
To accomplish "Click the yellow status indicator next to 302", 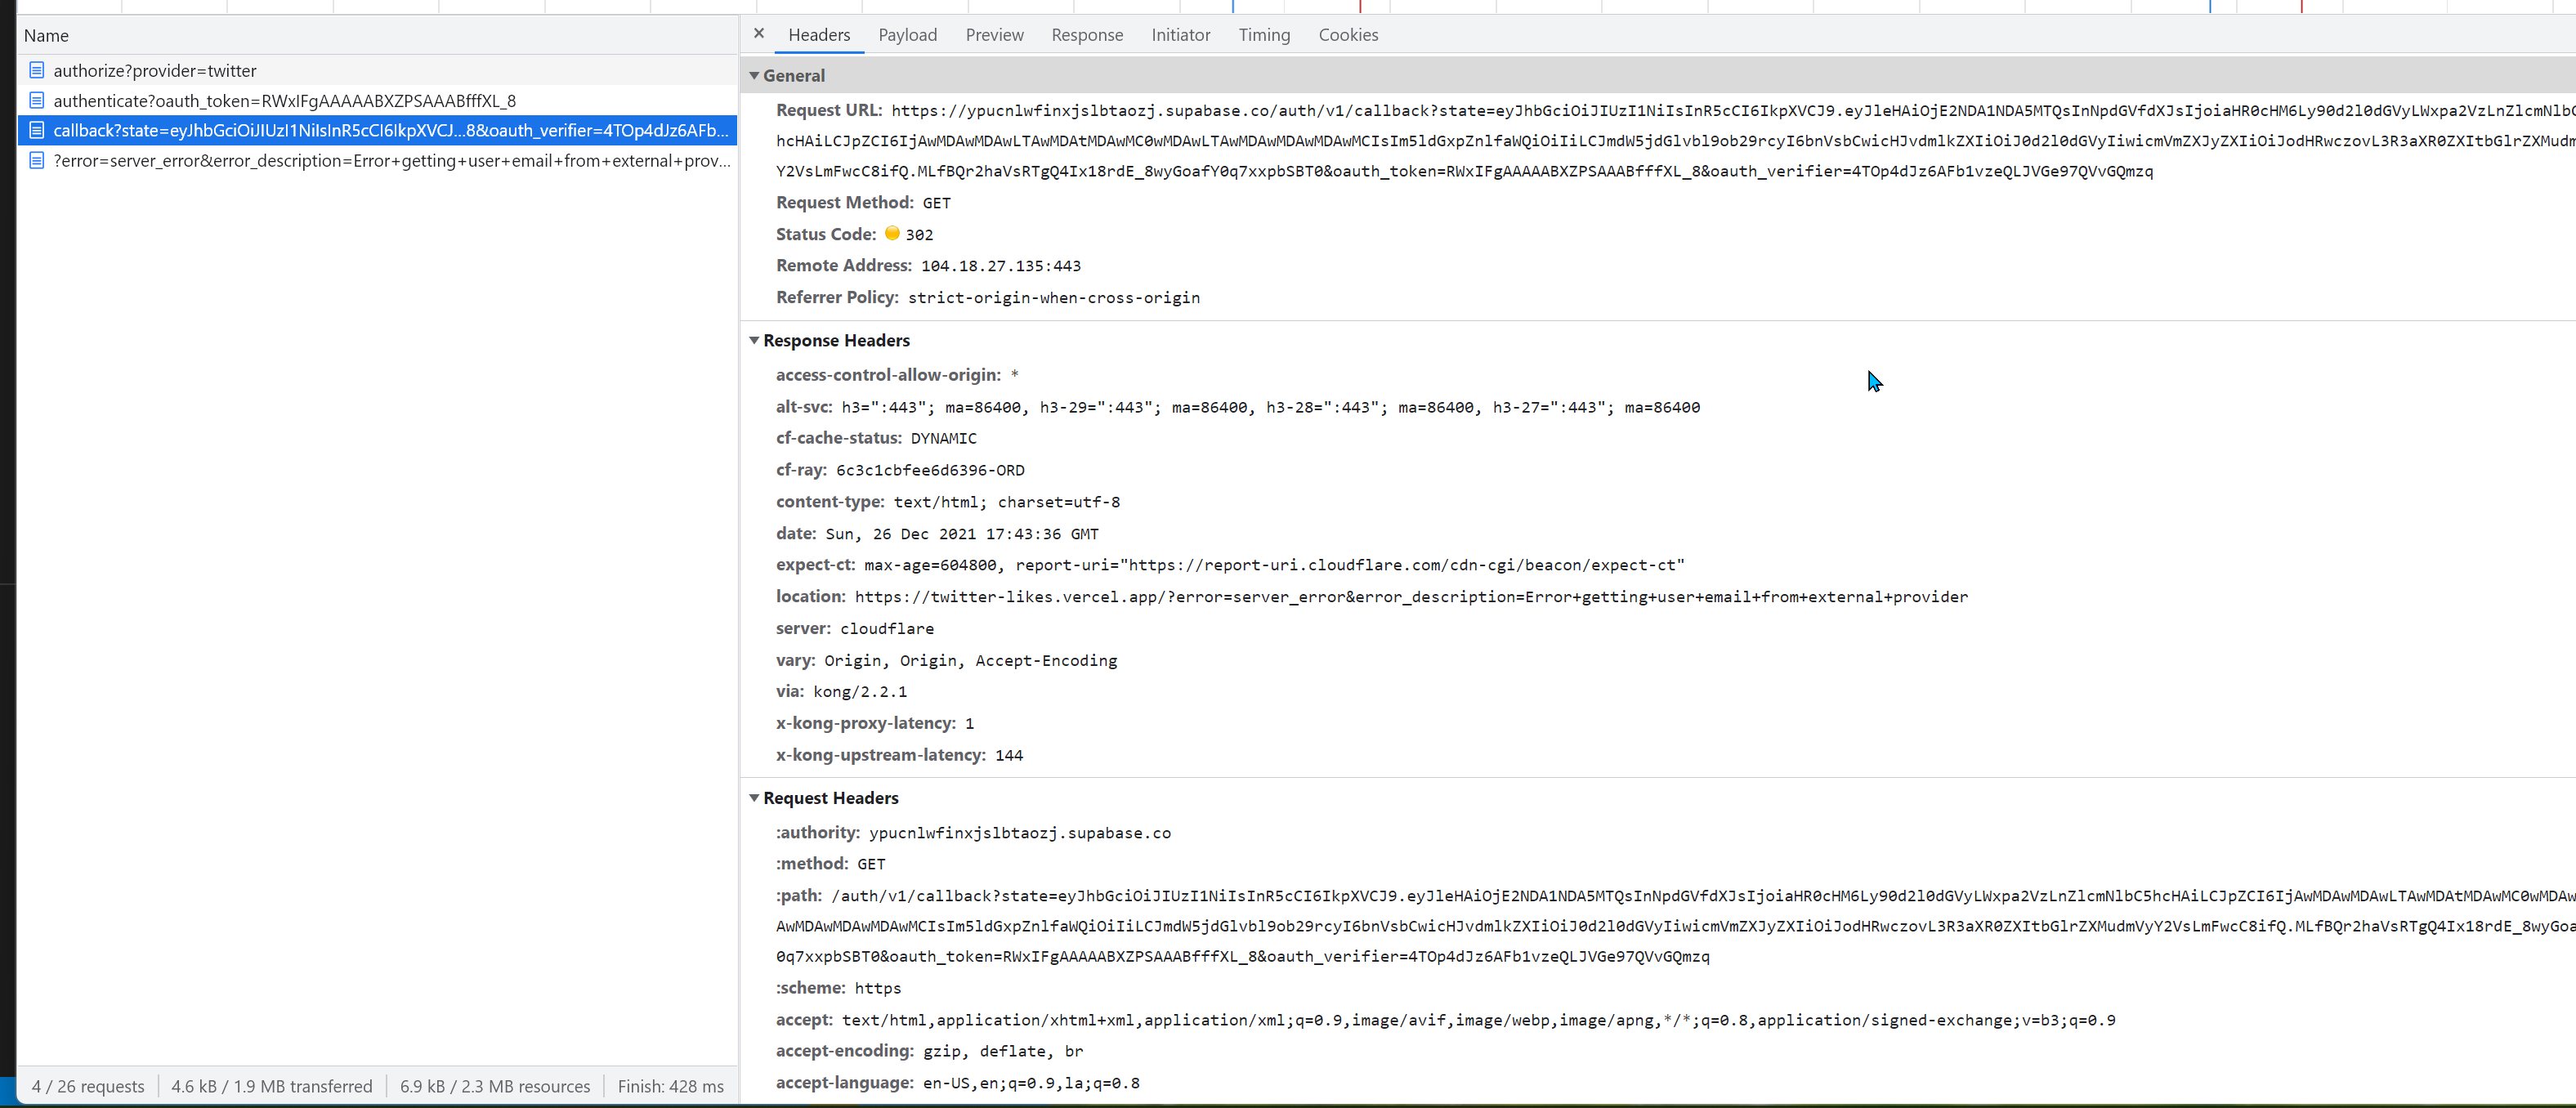I will click(x=893, y=233).
